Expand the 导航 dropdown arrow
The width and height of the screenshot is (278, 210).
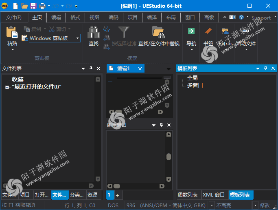pos(192,50)
